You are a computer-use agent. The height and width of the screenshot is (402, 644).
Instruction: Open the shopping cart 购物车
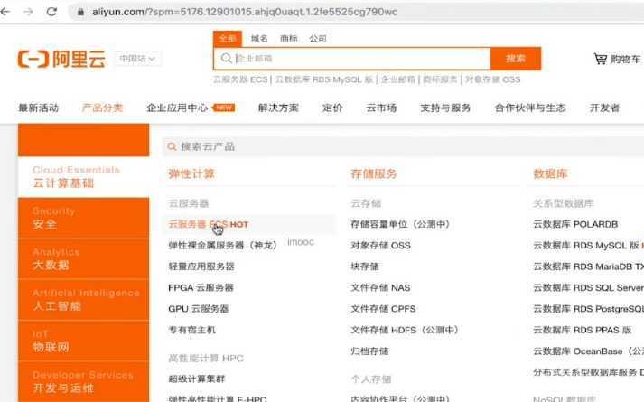click(617, 59)
